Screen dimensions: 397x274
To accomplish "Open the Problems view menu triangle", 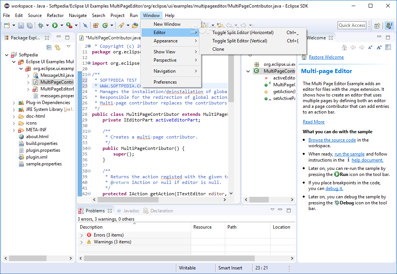I will pyautogui.click(x=272, y=209).
